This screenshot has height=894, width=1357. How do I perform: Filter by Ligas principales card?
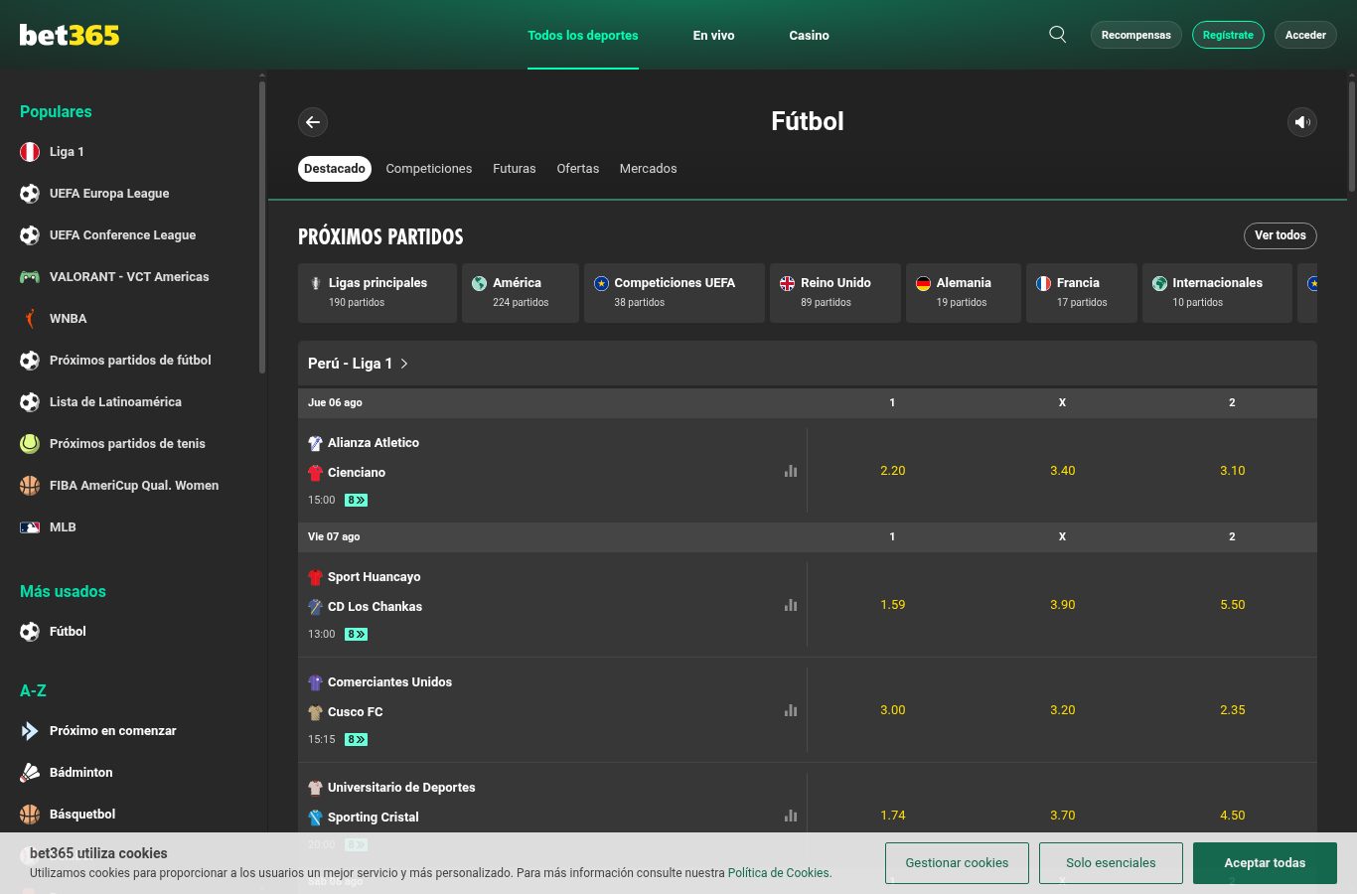(377, 293)
